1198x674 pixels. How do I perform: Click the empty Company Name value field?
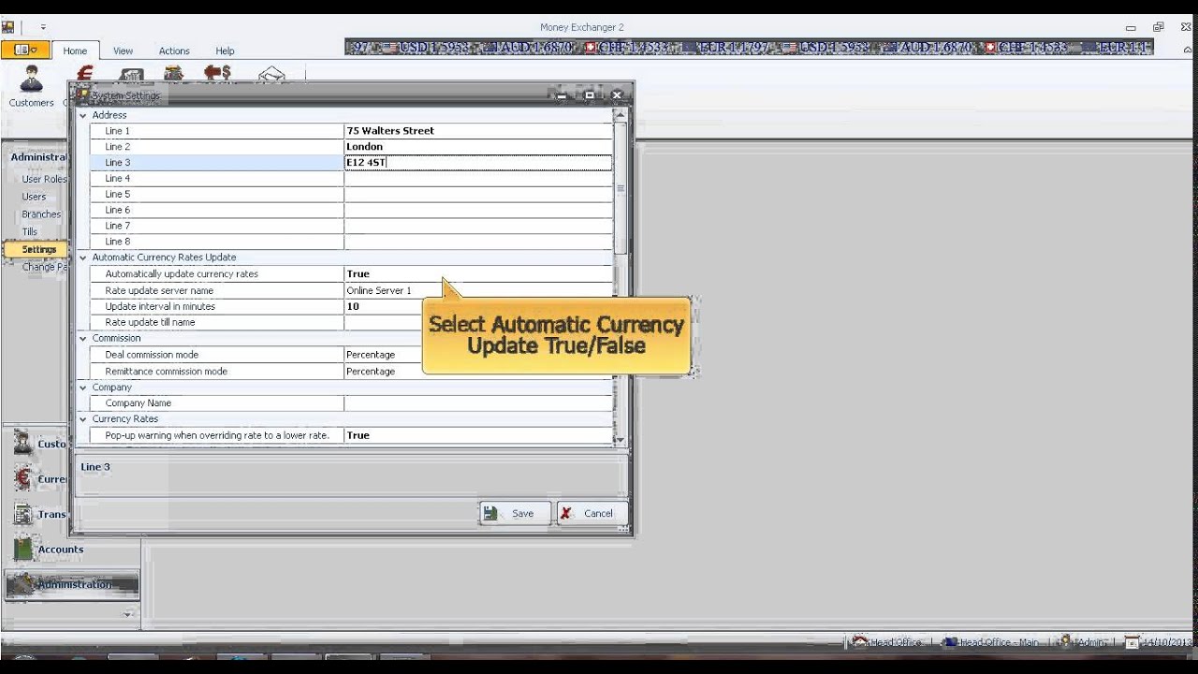click(478, 403)
